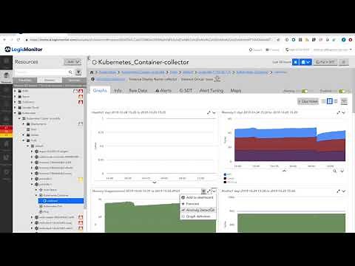Click the selected collector instance tree row
Image resolution: width=355 pixels, height=266 pixels.
point(61,201)
